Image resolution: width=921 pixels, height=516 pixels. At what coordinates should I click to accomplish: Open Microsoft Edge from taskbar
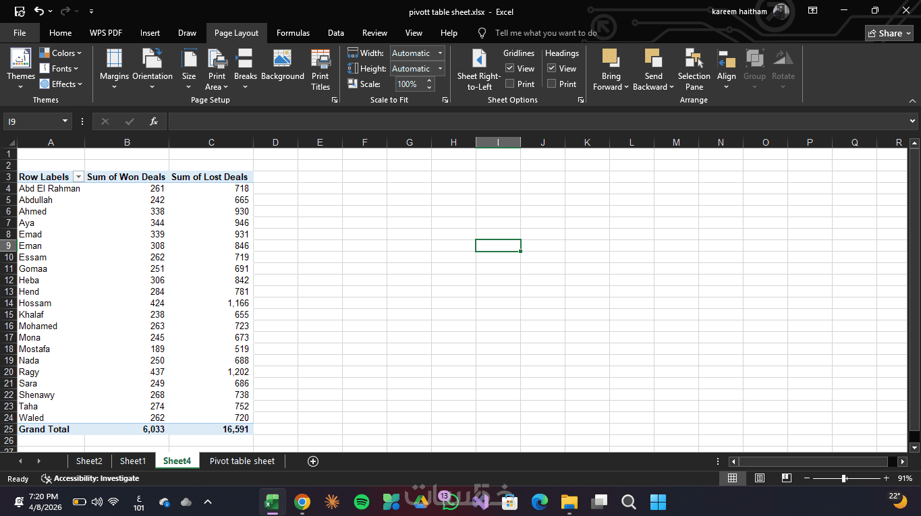click(x=539, y=502)
